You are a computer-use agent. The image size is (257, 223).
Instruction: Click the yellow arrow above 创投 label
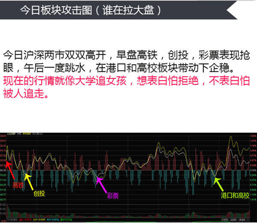(29, 182)
